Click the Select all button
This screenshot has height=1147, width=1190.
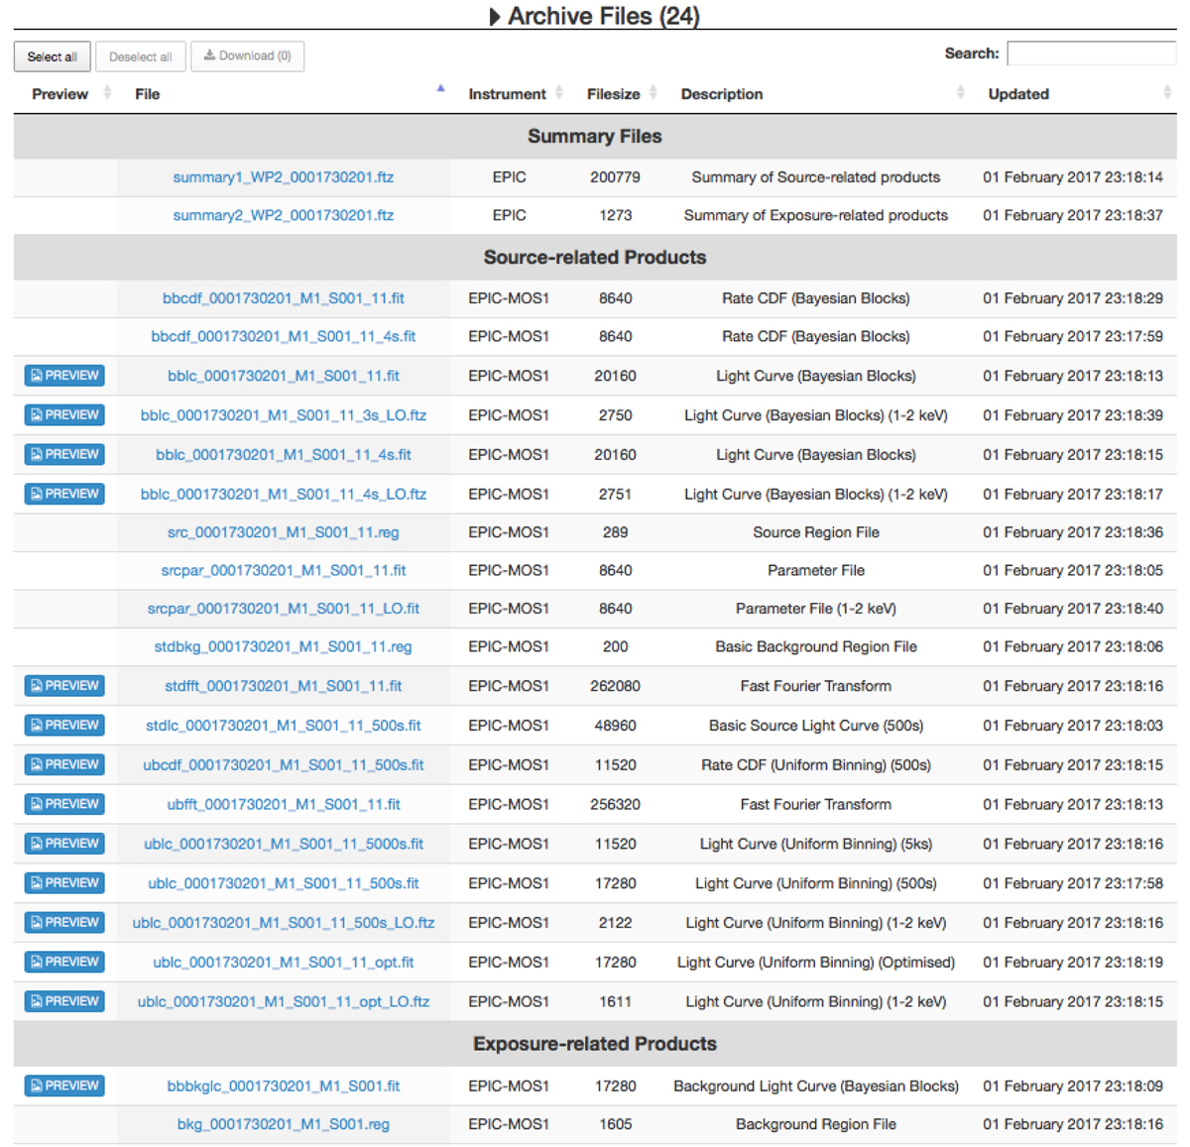click(x=53, y=57)
